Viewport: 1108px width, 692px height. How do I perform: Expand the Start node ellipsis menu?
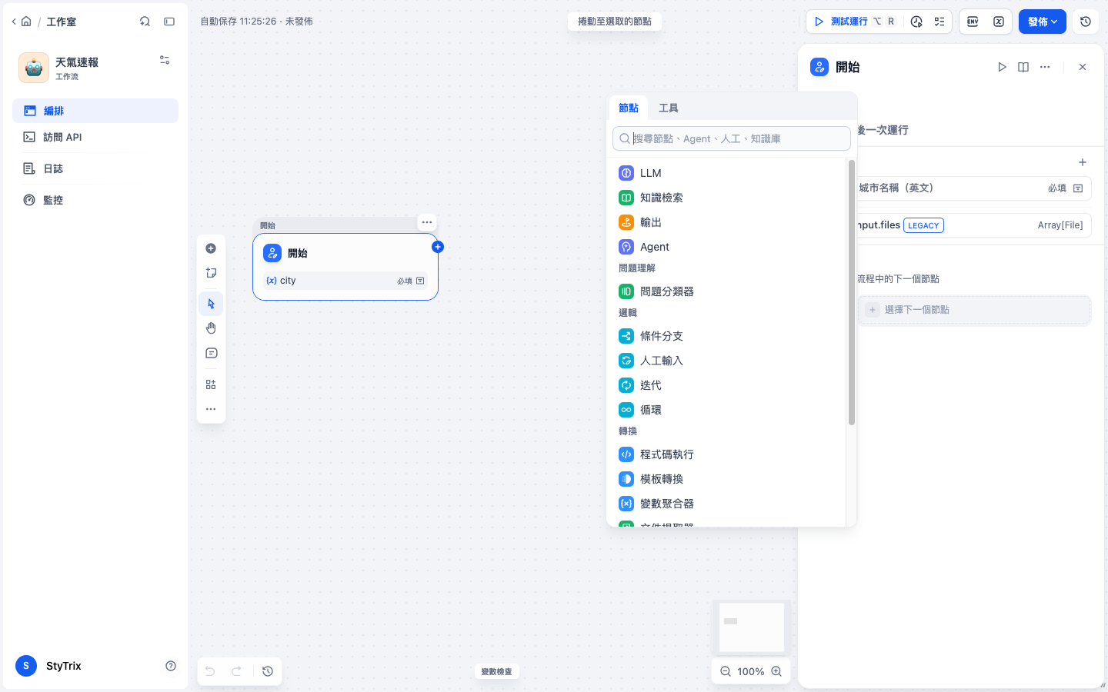pyautogui.click(x=427, y=222)
